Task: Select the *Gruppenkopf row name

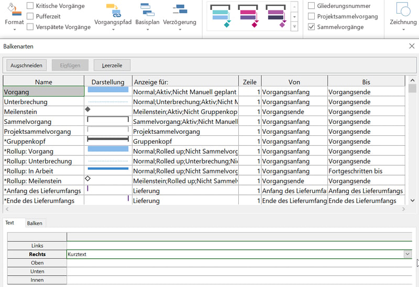Action: (43, 141)
